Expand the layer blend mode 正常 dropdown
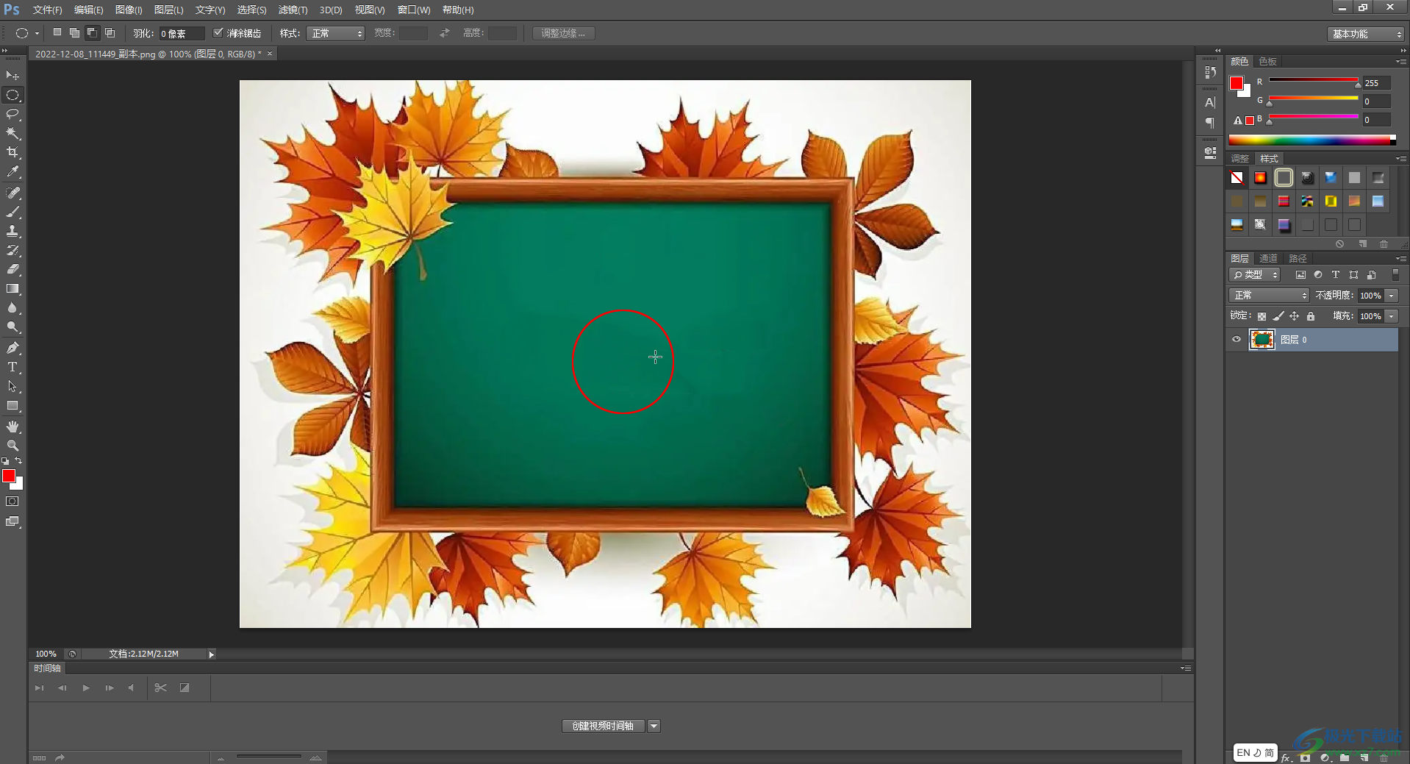1410x764 pixels. point(1270,296)
